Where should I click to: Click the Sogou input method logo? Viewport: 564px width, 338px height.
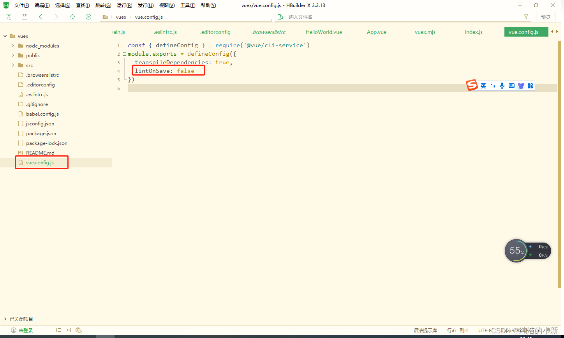(472, 85)
